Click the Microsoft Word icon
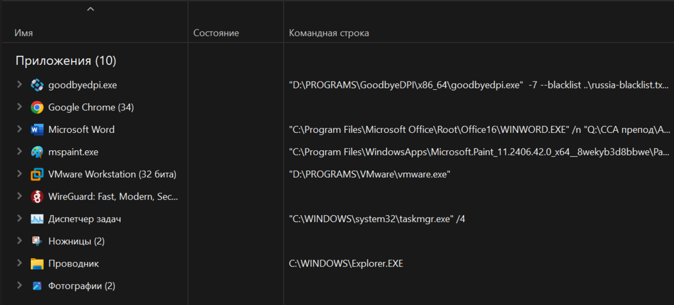 pyautogui.click(x=37, y=130)
